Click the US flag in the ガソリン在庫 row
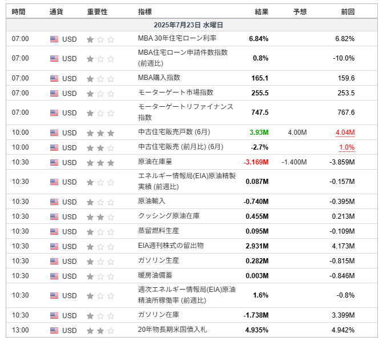383x341 pixels. 54,315
